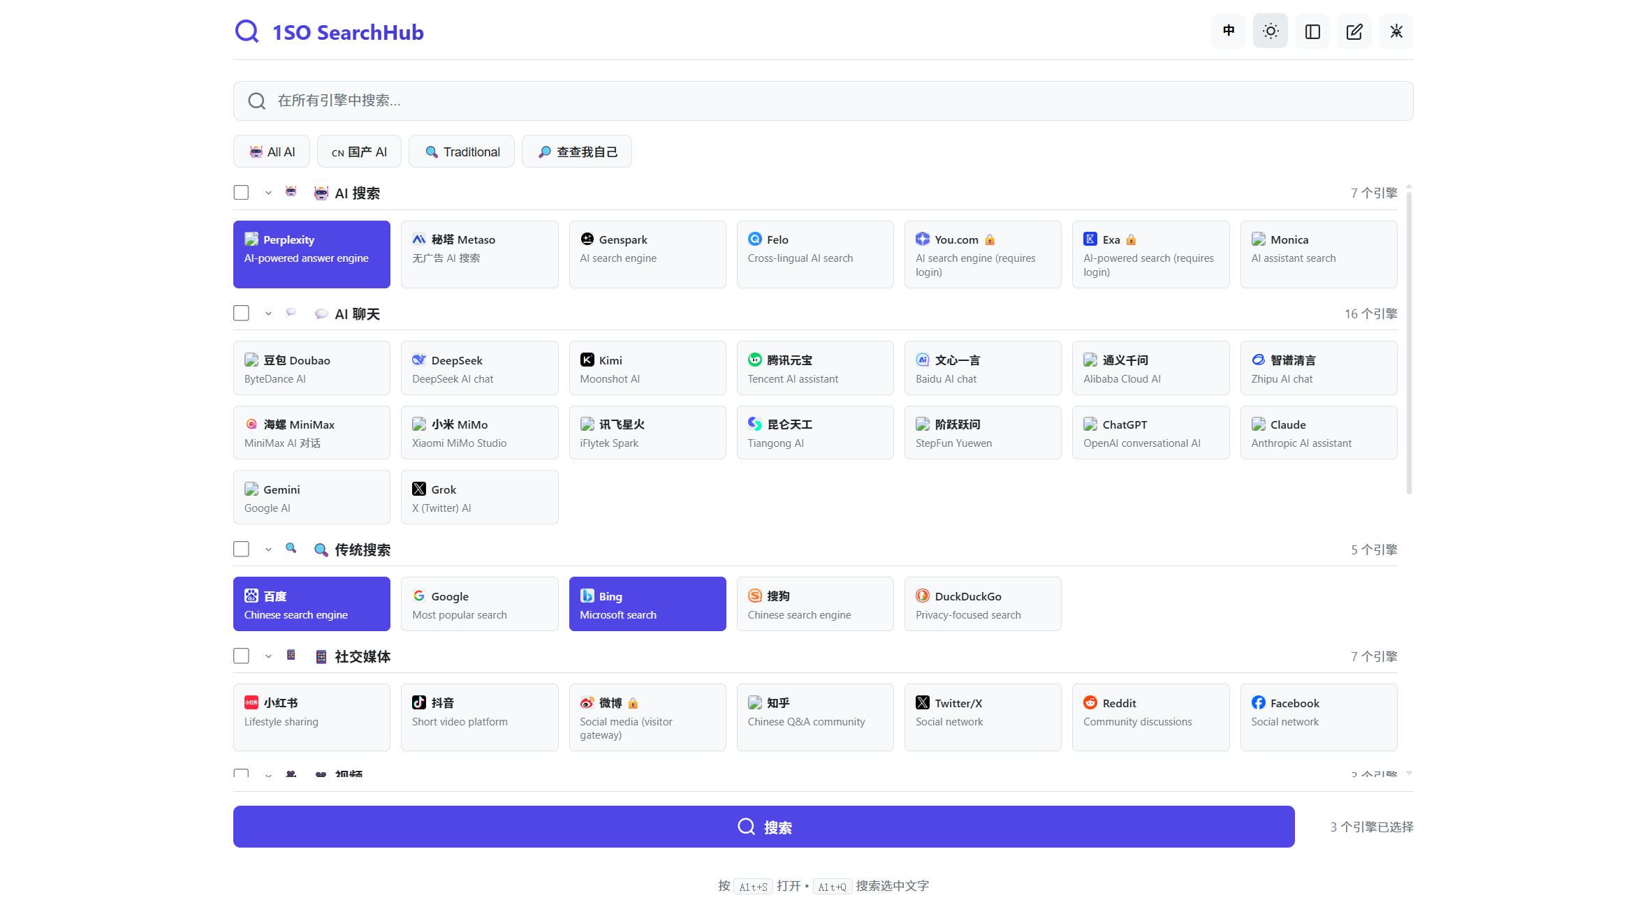Apply the 国产 AI preset filter
This screenshot has width=1647, height=923.
click(x=359, y=152)
